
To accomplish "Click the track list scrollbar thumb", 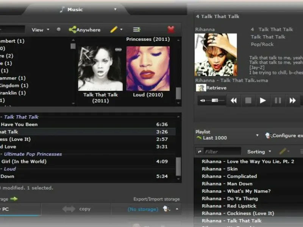I will 178,166.
